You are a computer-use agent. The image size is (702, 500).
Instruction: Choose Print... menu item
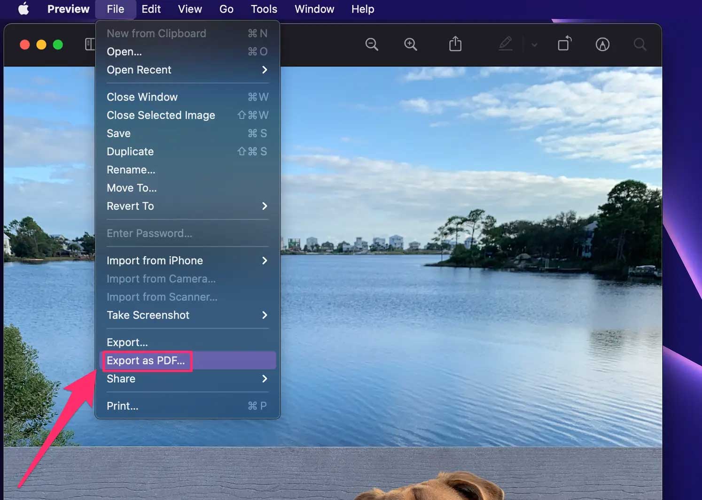click(x=187, y=406)
